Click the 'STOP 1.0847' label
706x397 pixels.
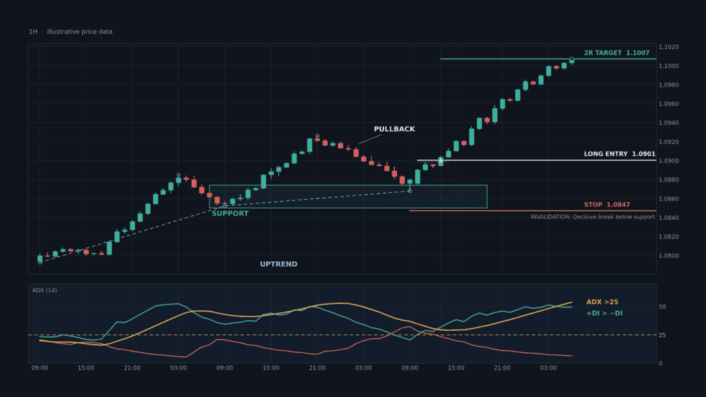point(607,204)
